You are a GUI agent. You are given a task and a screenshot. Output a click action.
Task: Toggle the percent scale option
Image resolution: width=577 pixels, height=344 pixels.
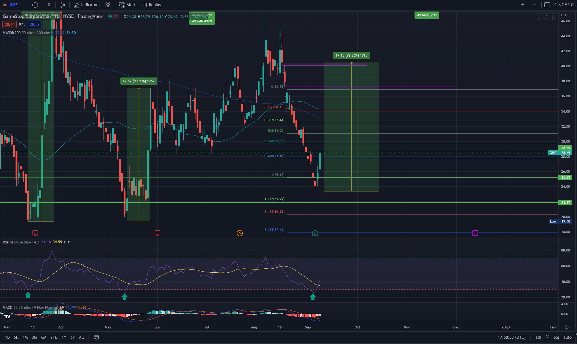[x=547, y=337]
